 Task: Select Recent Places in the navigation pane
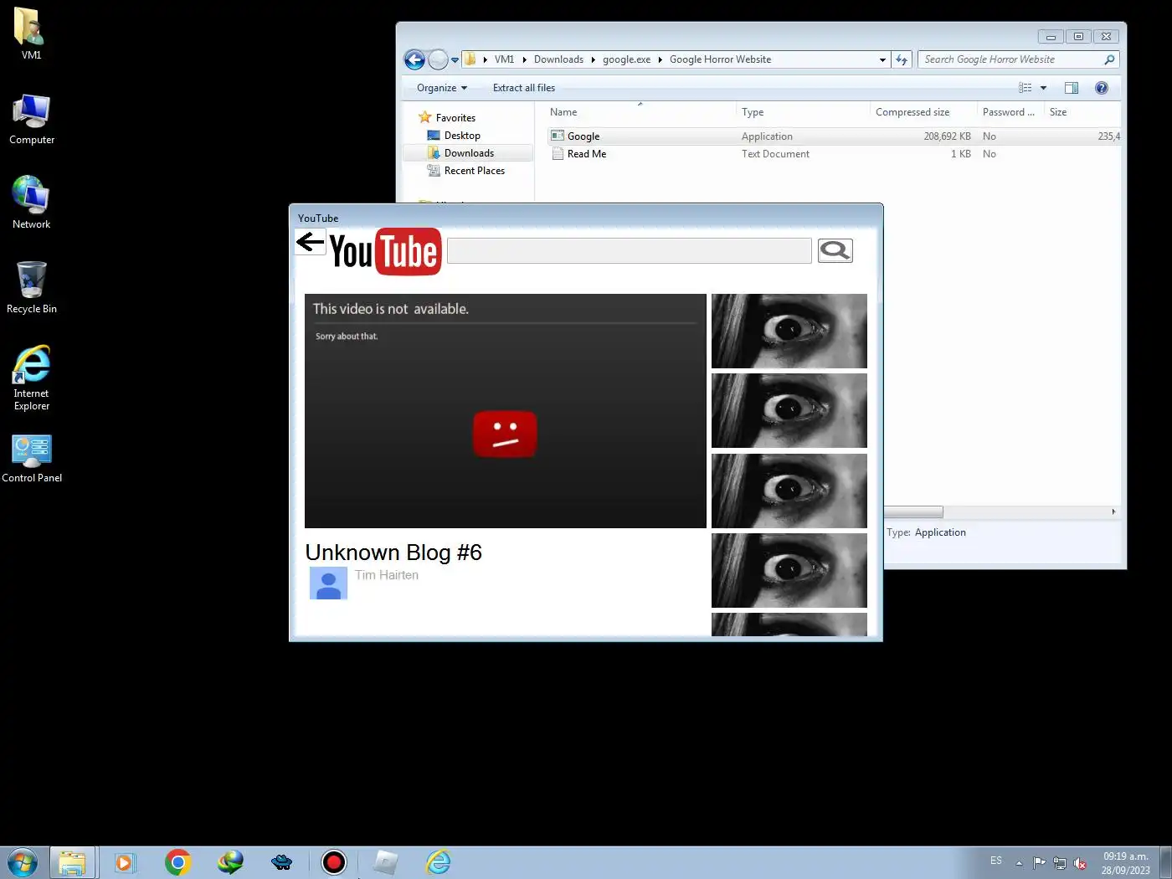(x=474, y=171)
